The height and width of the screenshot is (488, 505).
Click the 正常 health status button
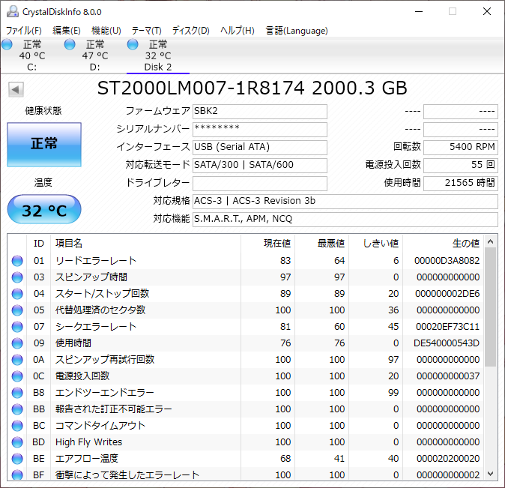click(44, 145)
